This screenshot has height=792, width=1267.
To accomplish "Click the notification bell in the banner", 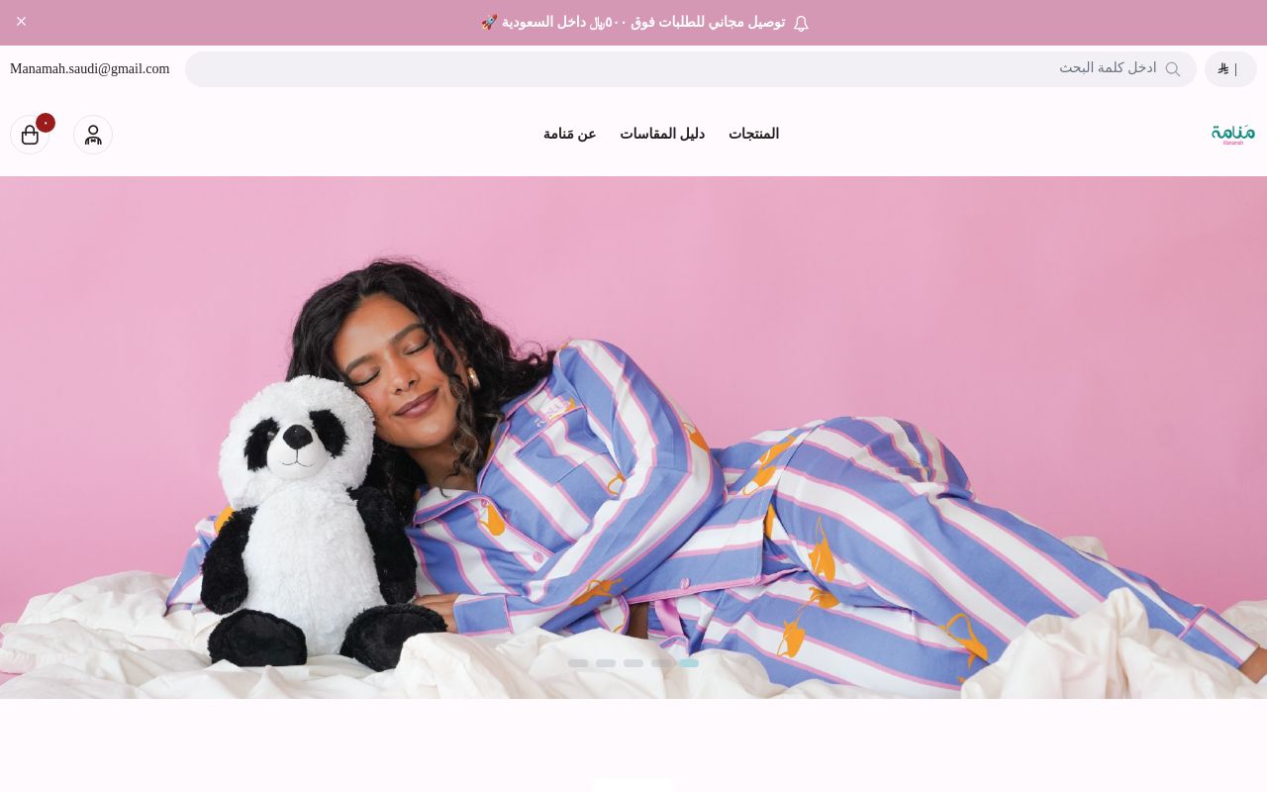I will click(801, 23).
